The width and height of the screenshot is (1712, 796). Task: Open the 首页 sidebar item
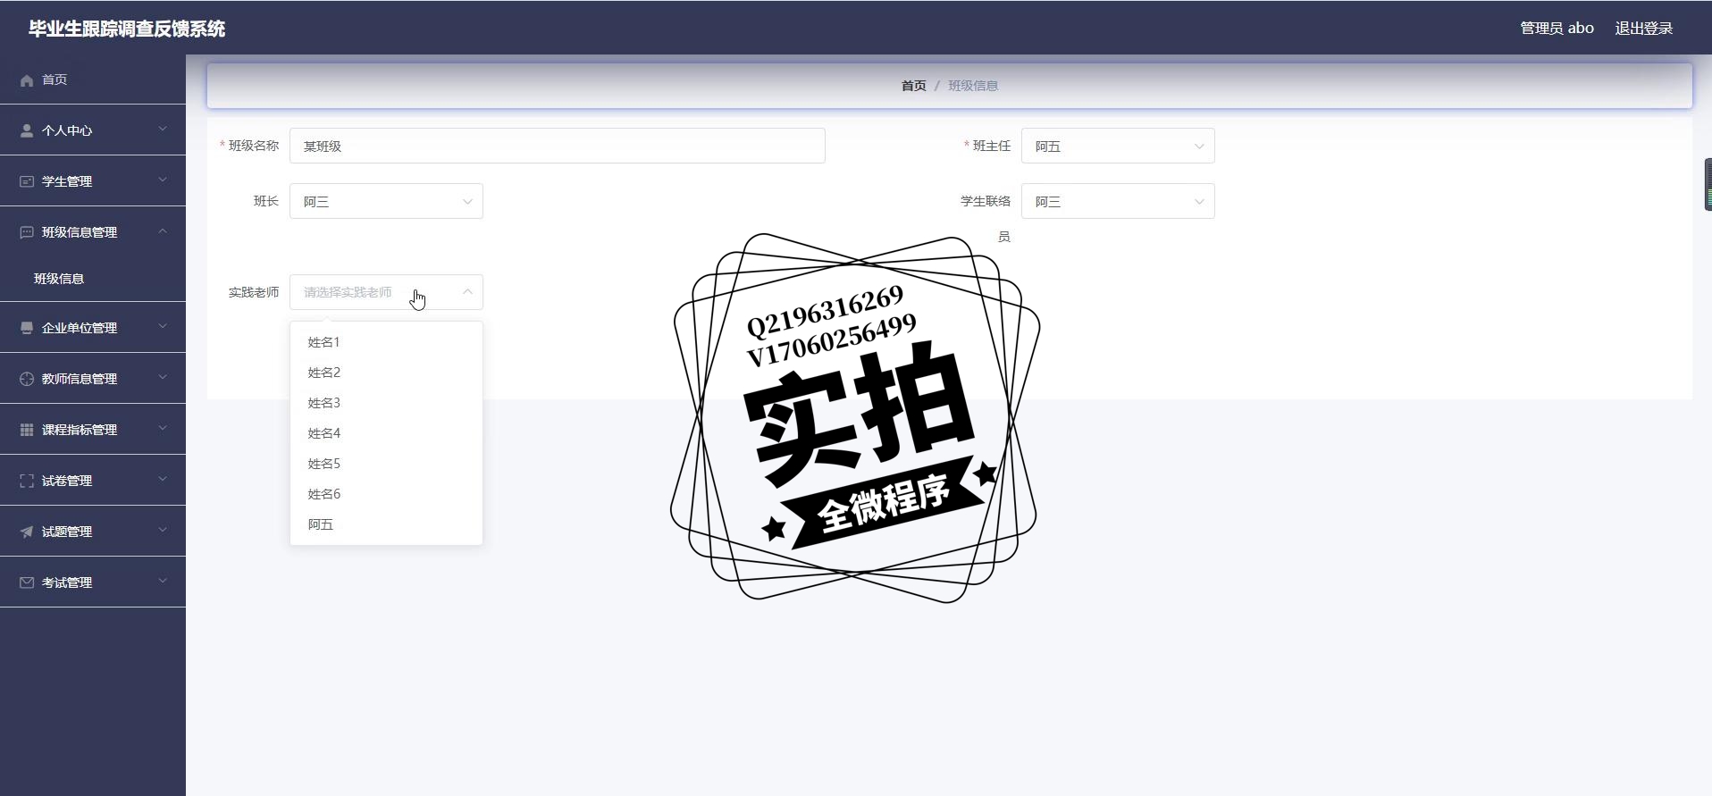point(93,80)
